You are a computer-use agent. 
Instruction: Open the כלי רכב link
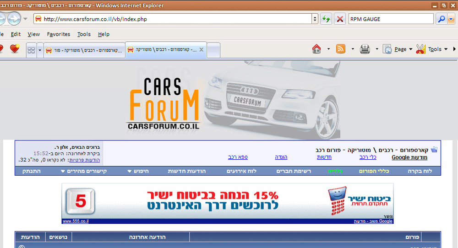point(368,157)
